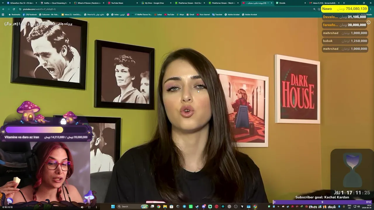Open the Inbox (1) IranGdi bookmark

71,15
